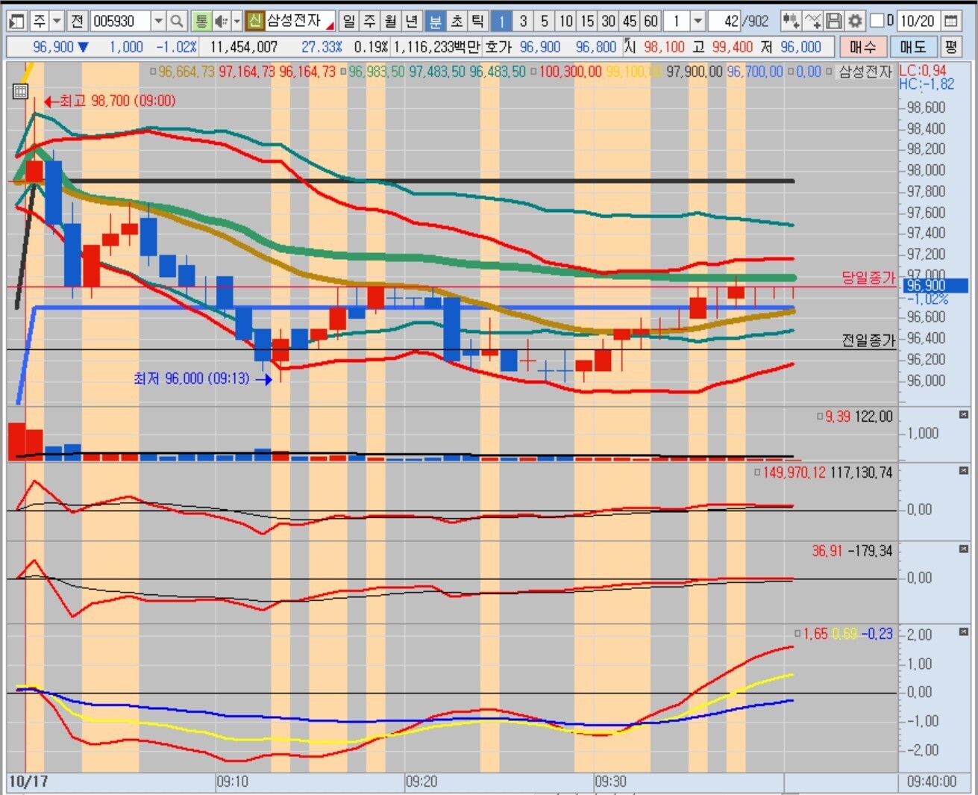
Task: Click the speaker sound icon
Action: point(221,21)
